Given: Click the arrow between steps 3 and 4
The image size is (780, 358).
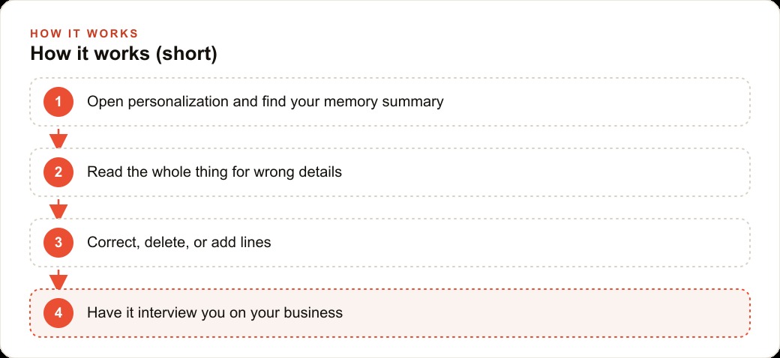Looking at the screenshot, I should pyautogui.click(x=58, y=279).
